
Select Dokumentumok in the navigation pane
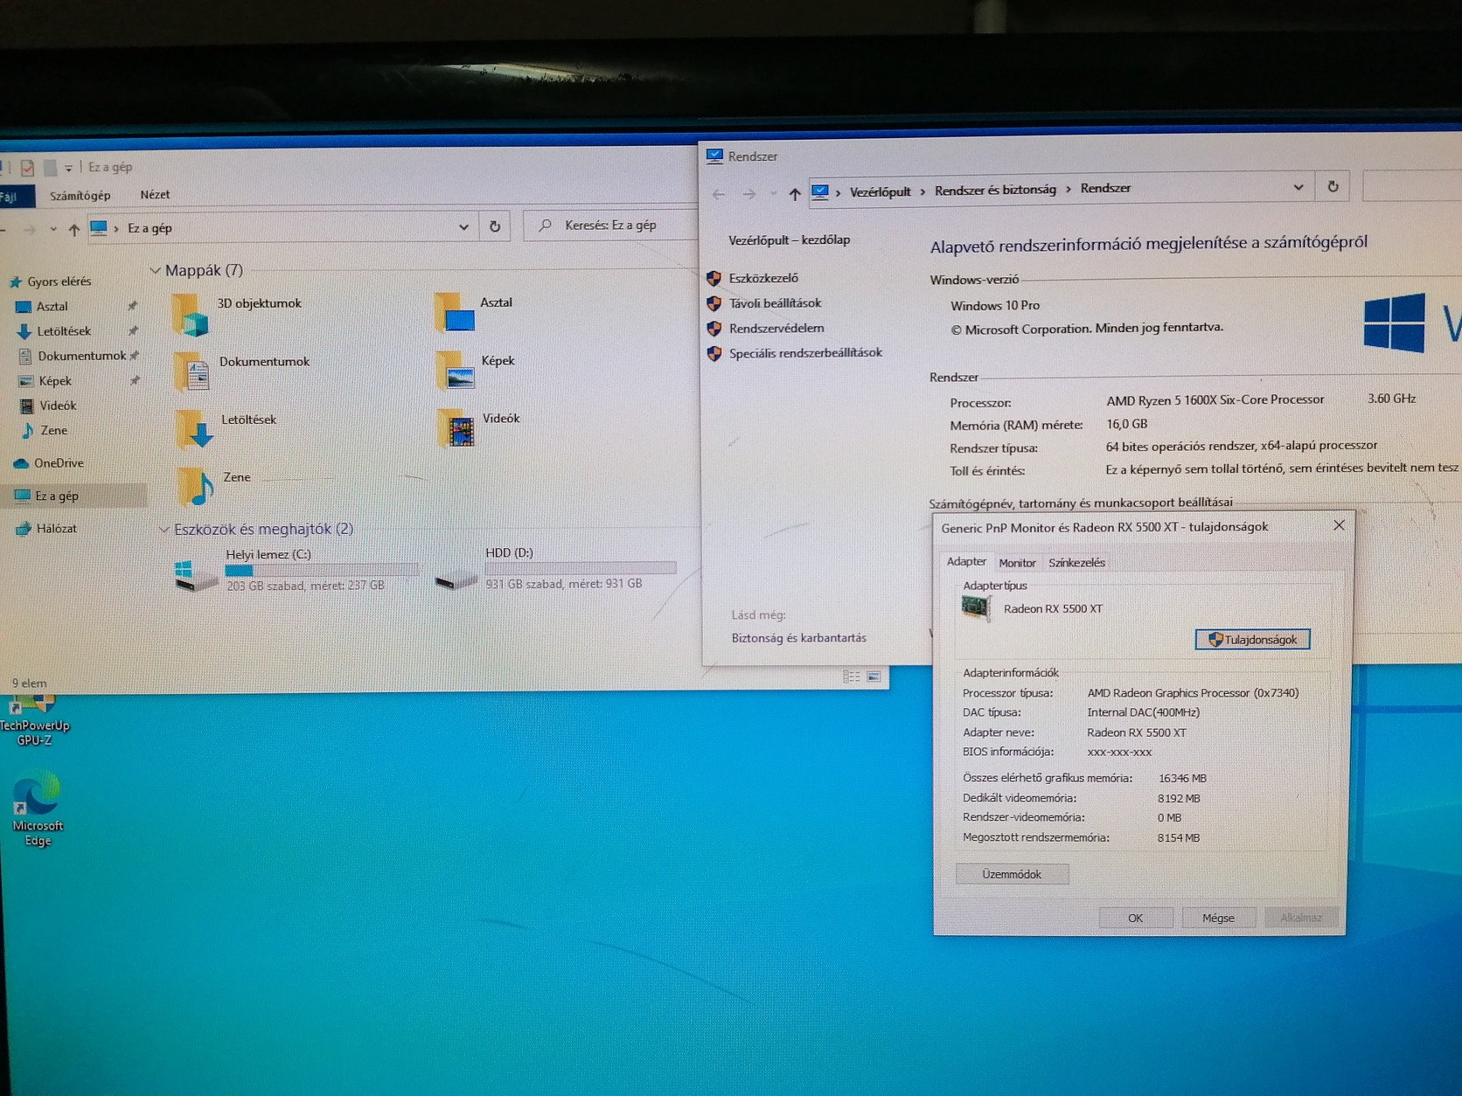coord(81,356)
